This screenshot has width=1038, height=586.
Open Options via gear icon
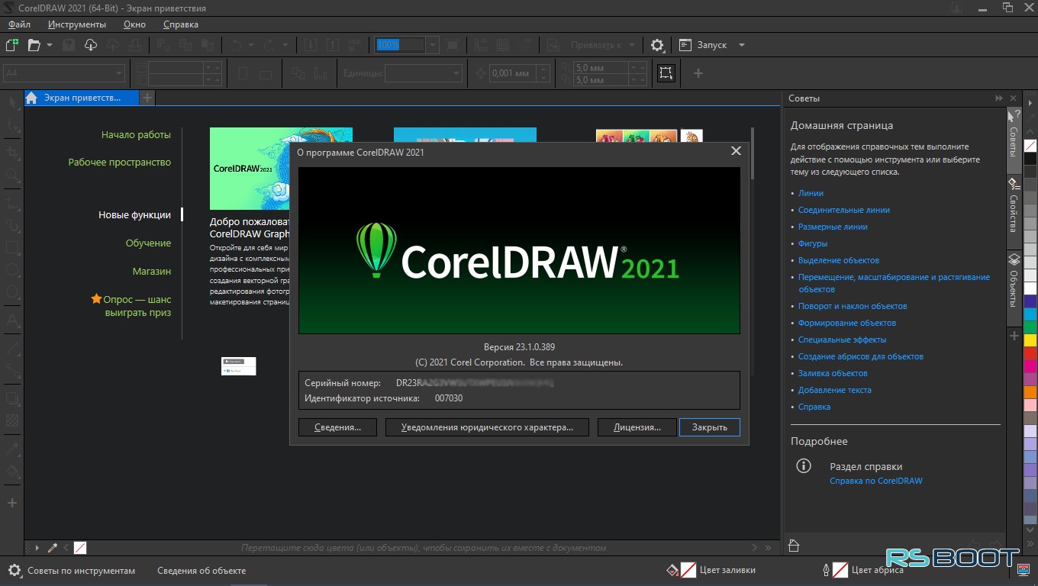coord(657,45)
